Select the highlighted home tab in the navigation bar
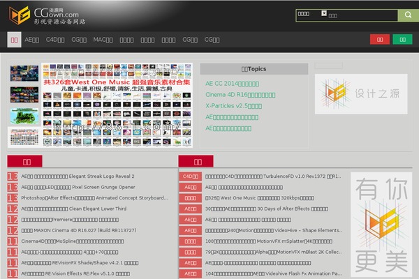 [14, 40]
